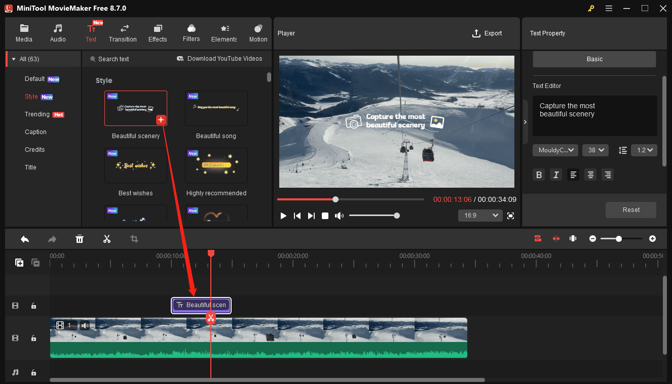
Task: Toggle lock on the video track
Action: [33, 338]
